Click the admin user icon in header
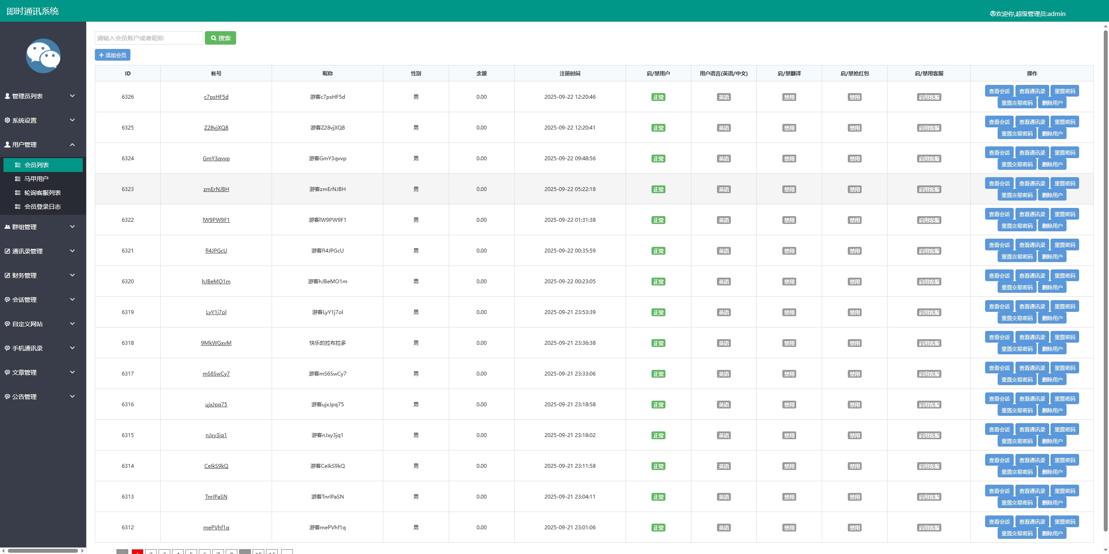Viewport: 1109px width, 554px height. tap(992, 14)
